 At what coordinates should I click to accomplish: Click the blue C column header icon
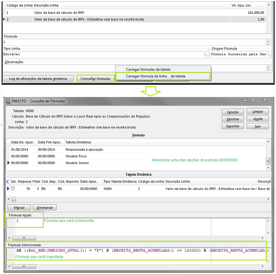pos(8,181)
